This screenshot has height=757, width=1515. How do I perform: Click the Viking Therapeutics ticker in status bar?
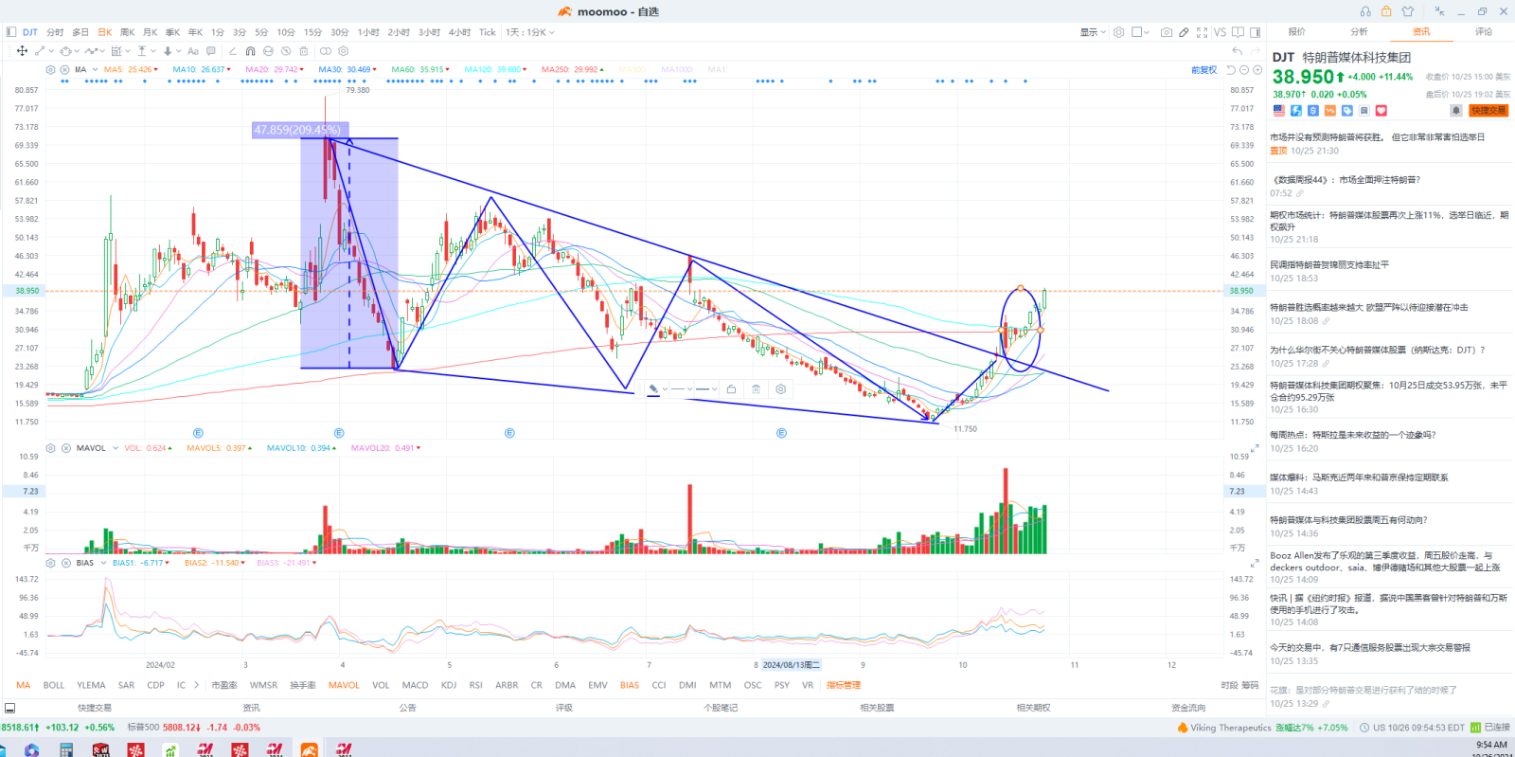[1231, 728]
